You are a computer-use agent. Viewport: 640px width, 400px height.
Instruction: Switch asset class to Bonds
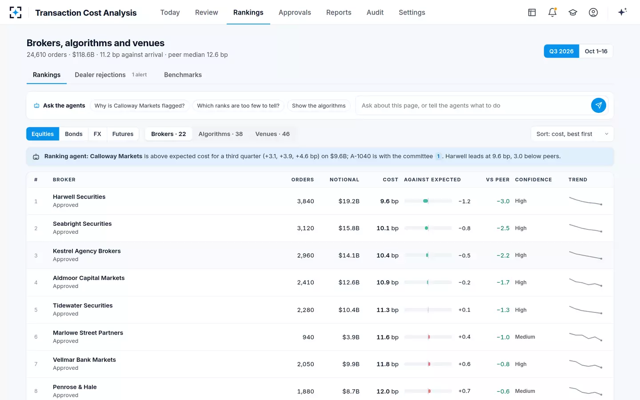tap(74, 134)
